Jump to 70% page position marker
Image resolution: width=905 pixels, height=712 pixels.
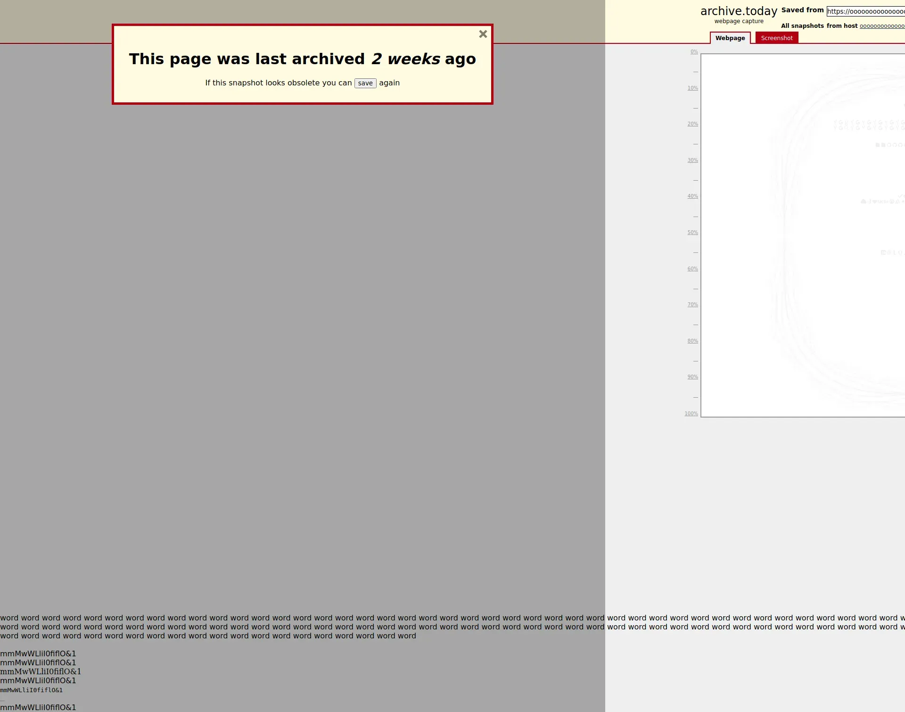pos(692,305)
